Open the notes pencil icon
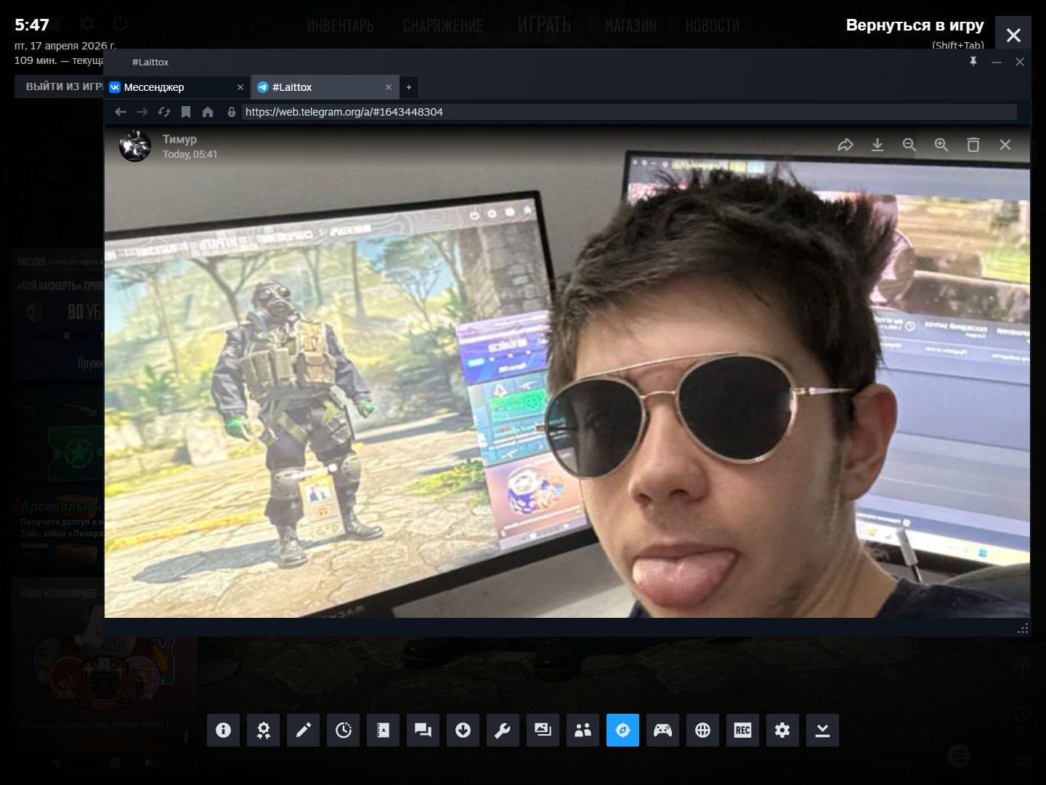The height and width of the screenshot is (785, 1046). [303, 730]
